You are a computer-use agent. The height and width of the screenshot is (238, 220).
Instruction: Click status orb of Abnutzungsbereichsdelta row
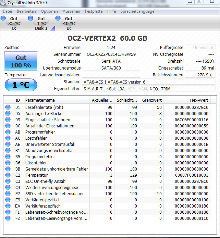[x=8, y=150]
